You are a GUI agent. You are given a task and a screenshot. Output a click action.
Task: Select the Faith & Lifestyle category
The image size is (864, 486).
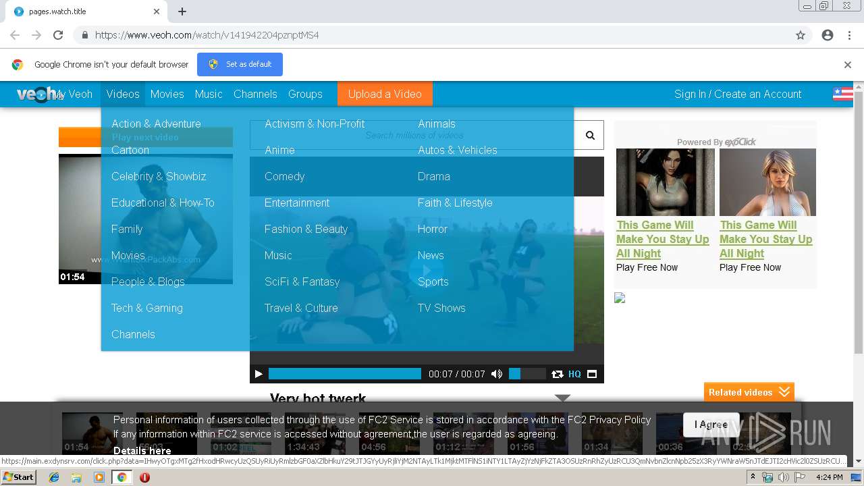(x=455, y=202)
